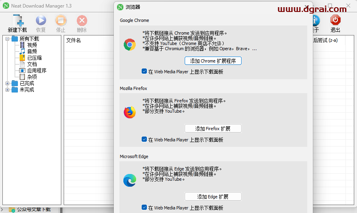Click the 文件名 column header
Screen dimensions: 357x213
pyautogui.click(x=74, y=40)
